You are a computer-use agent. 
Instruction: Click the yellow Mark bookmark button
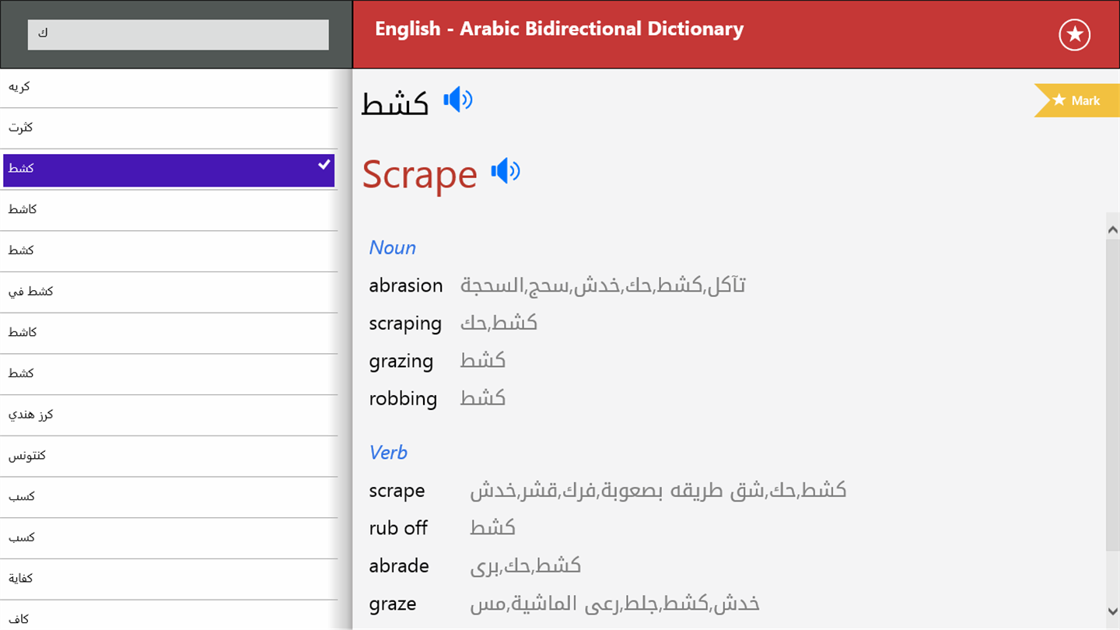point(1077,100)
